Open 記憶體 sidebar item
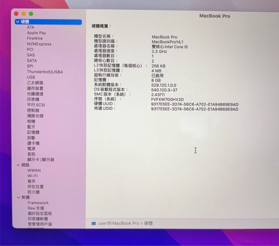Viewport: 279px width, 246px height. pyautogui.click(x=33, y=132)
